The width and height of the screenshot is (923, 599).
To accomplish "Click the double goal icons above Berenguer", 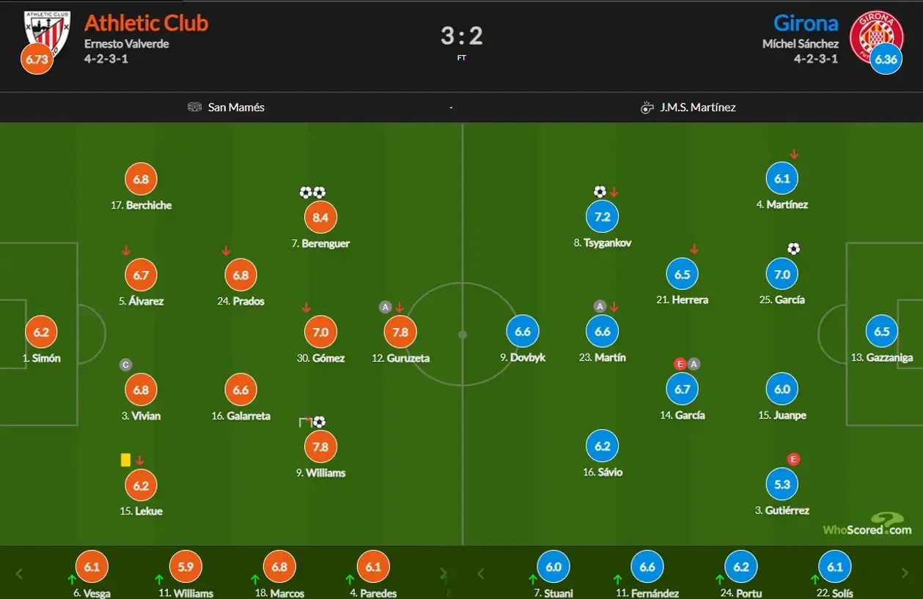I will (x=312, y=193).
